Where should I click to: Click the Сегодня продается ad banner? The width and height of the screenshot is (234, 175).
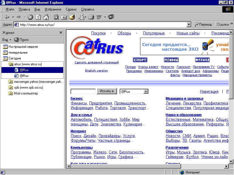184,46
